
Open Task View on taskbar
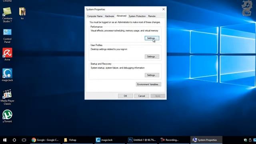pyautogui.click(x=24, y=140)
